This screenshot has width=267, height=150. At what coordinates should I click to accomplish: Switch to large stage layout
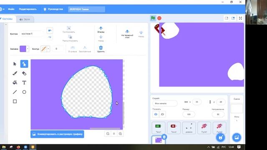pos(233,18)
